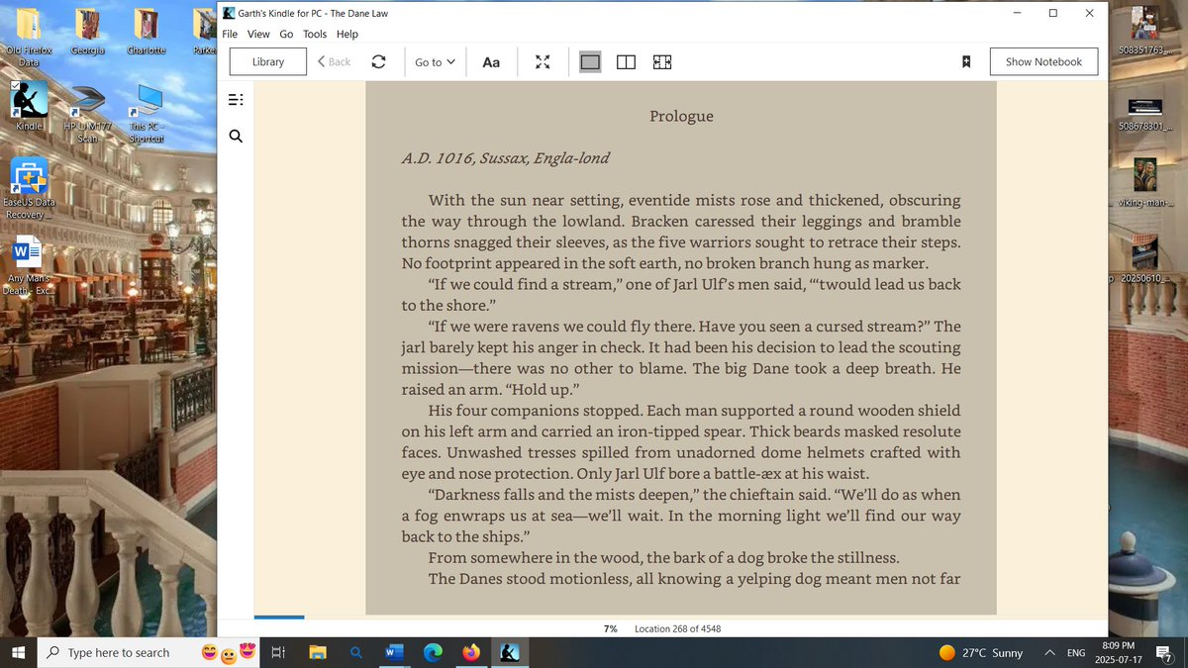
Task: Enter full screen reading mode
Action: (x=543, y=61)
